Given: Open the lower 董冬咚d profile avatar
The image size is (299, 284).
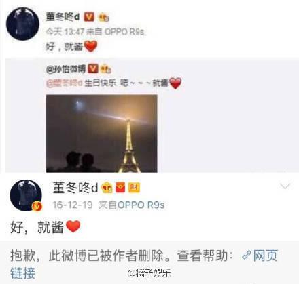Looking at the screenshot, I should 27,195.
